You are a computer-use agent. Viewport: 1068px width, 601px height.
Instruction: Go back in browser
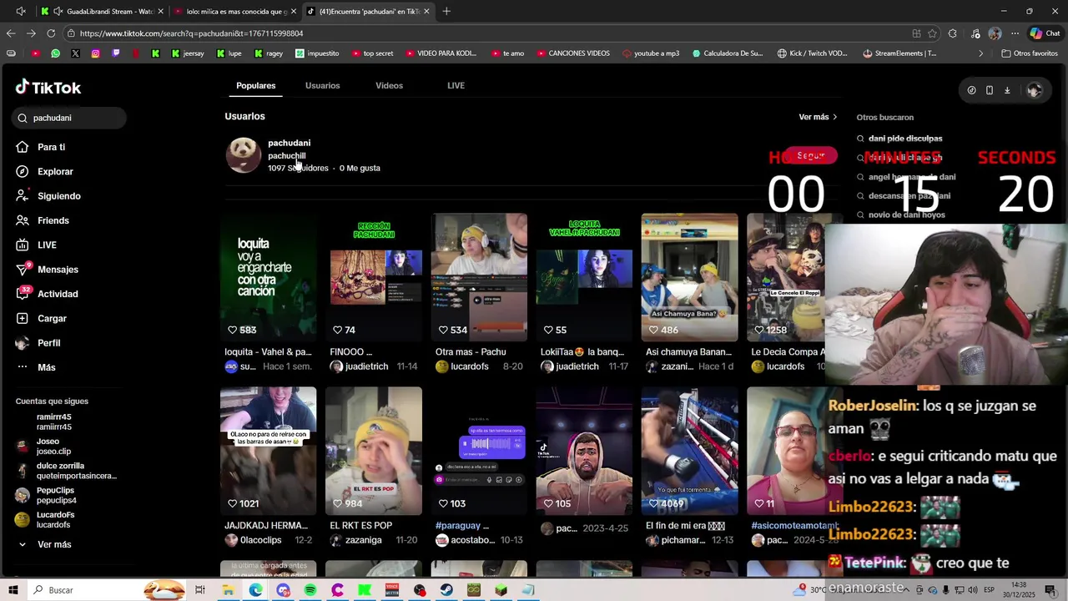(11, 33)
